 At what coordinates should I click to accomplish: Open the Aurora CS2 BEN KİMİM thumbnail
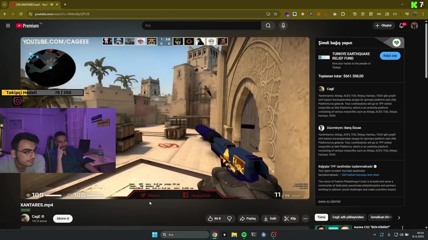click(333, 228)
